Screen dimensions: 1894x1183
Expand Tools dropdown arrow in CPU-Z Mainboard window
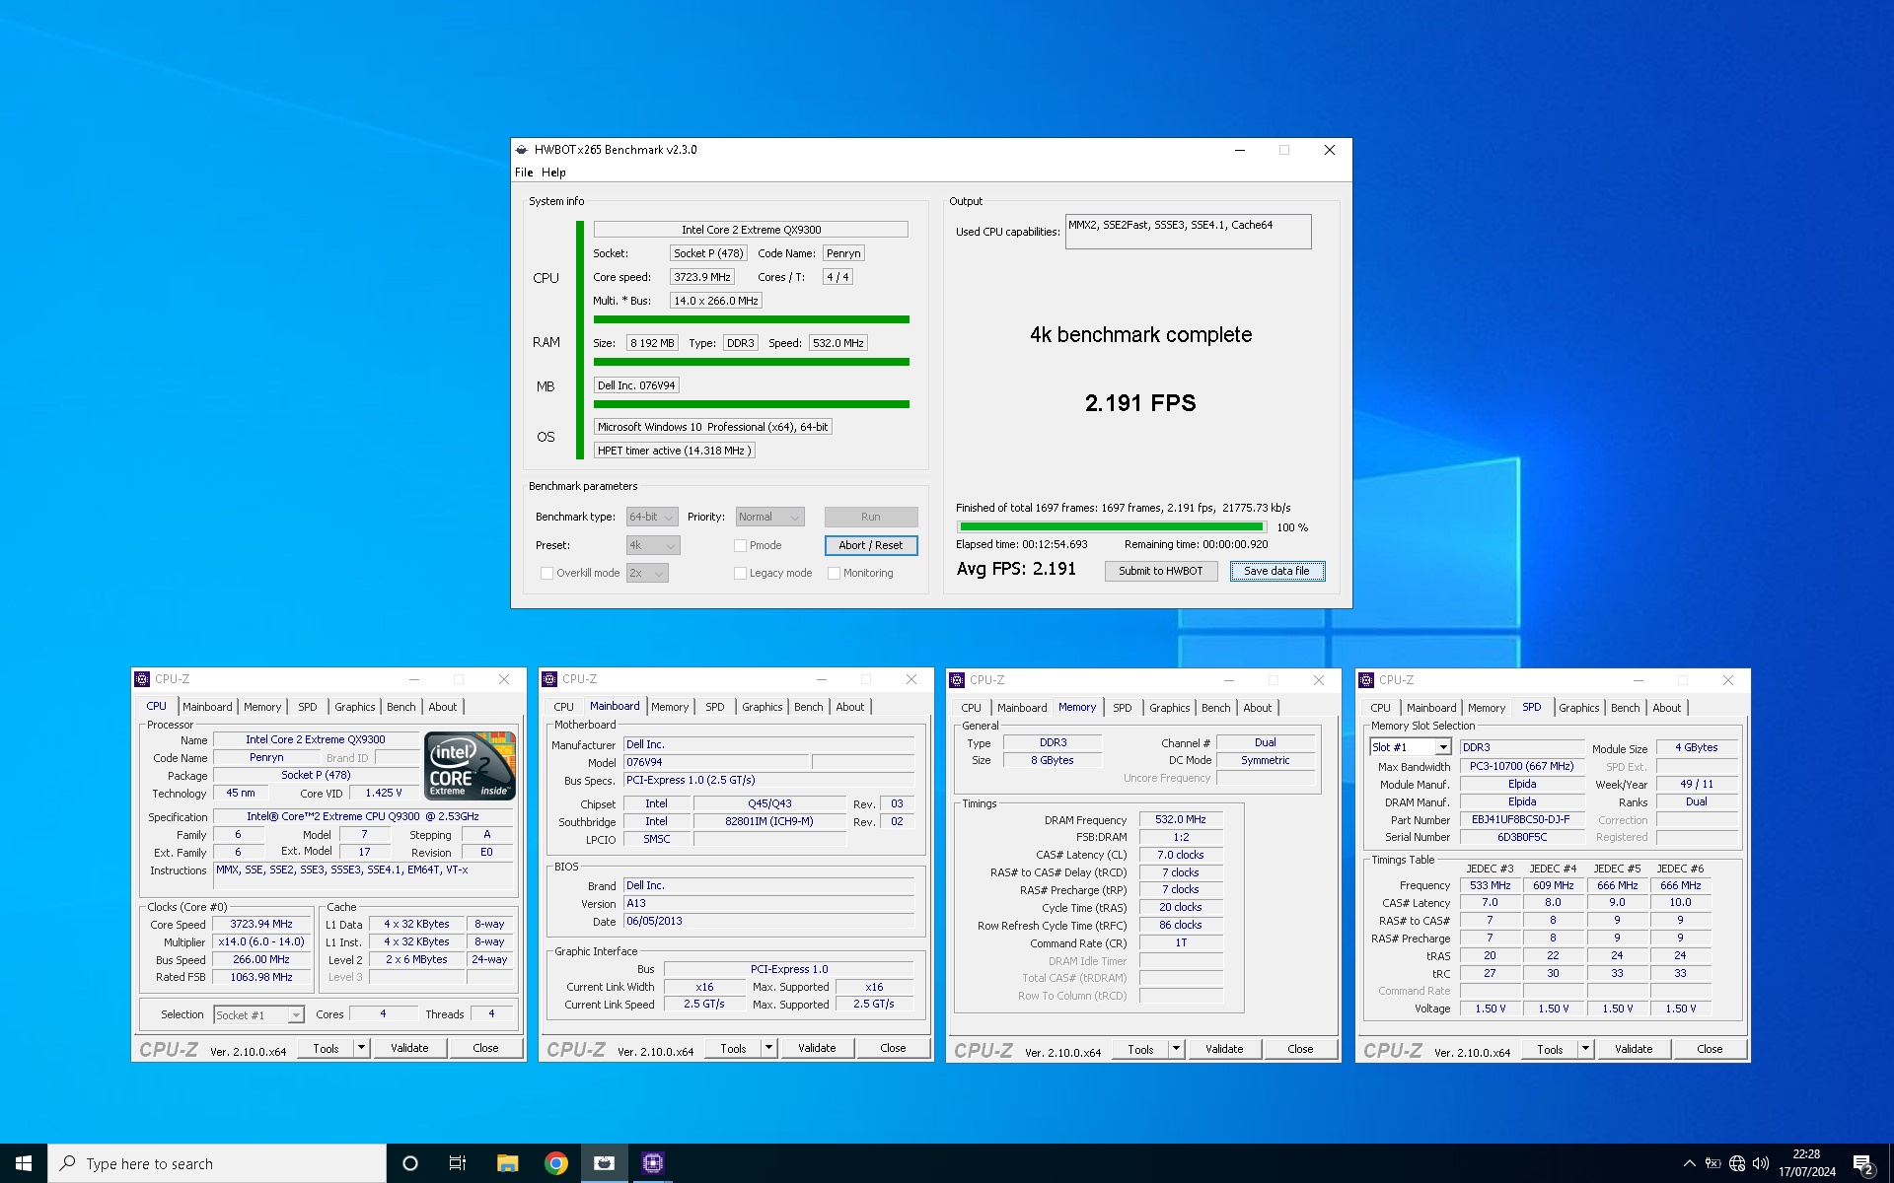pos(768,1048)
